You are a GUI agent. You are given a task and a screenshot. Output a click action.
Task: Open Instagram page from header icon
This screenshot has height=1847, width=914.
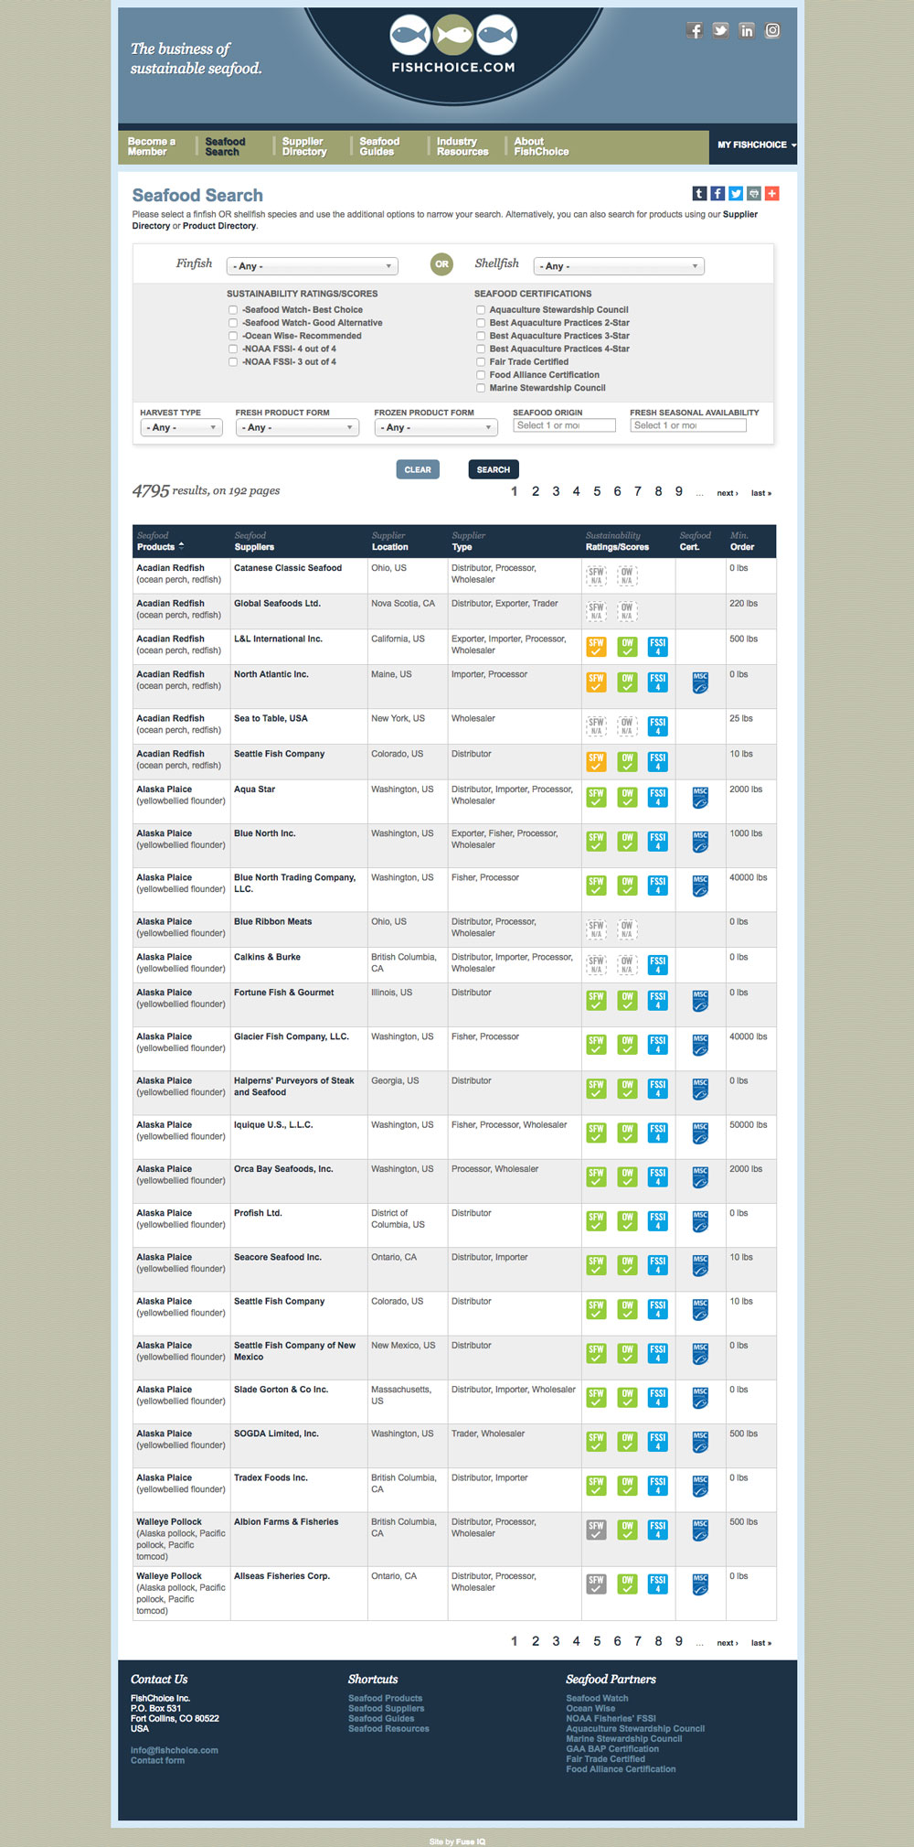772,31
